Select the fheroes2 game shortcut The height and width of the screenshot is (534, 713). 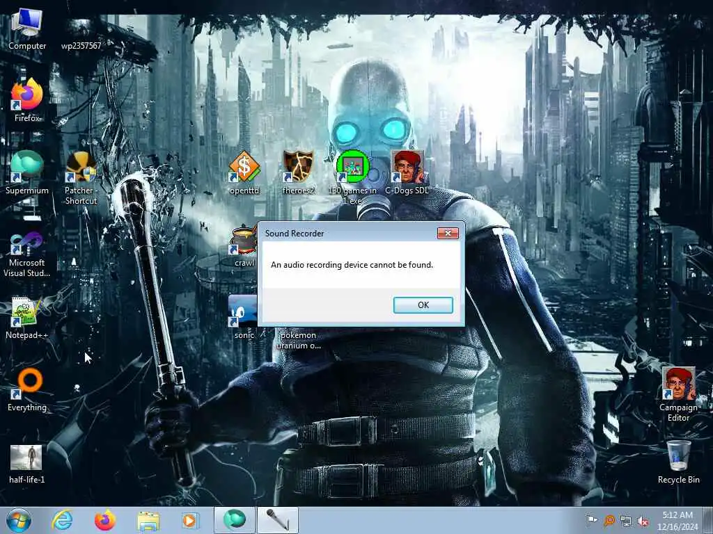(298, 173)
